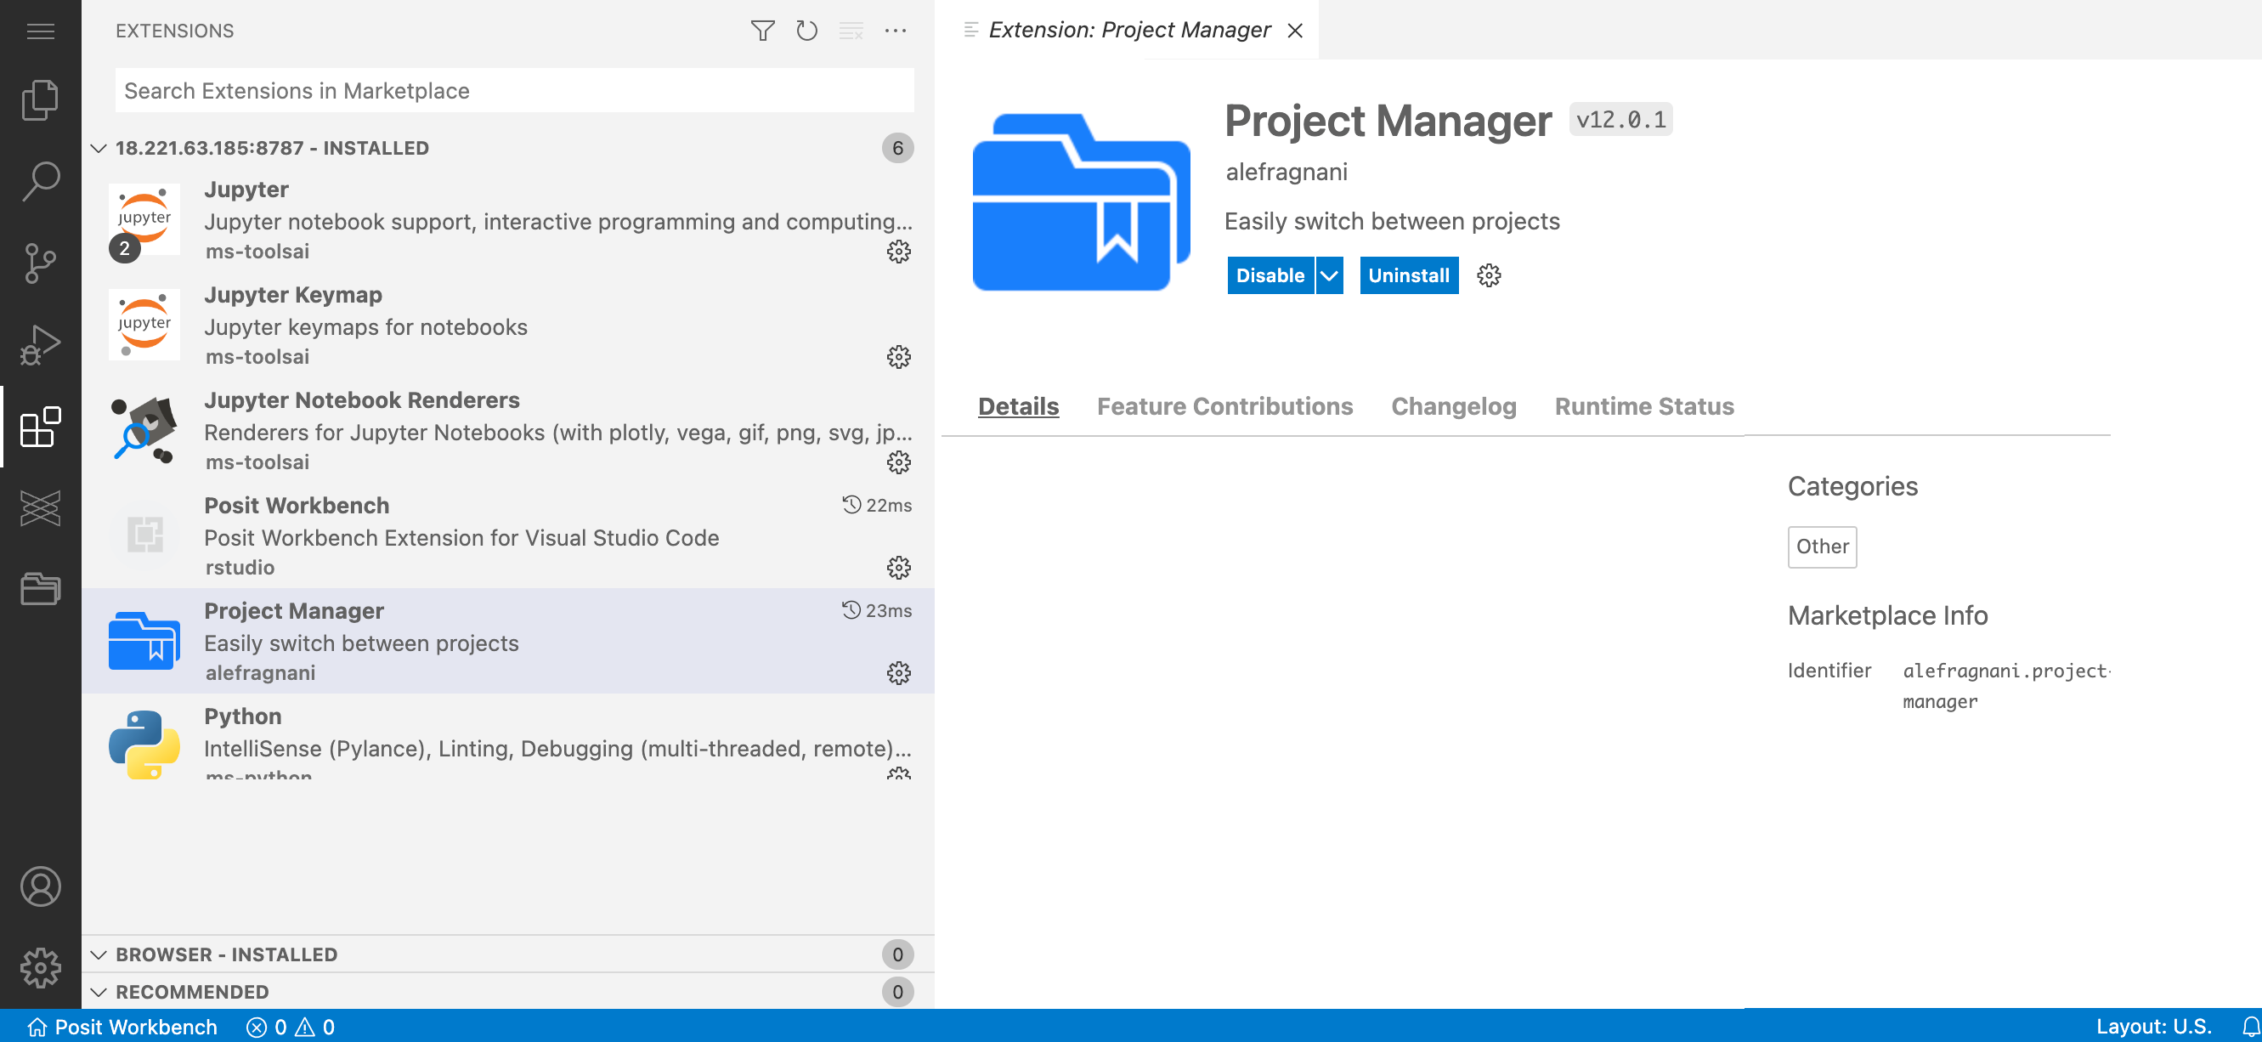Clear extensions search results icon
2262x1042 pixels.
coord(851,31)
